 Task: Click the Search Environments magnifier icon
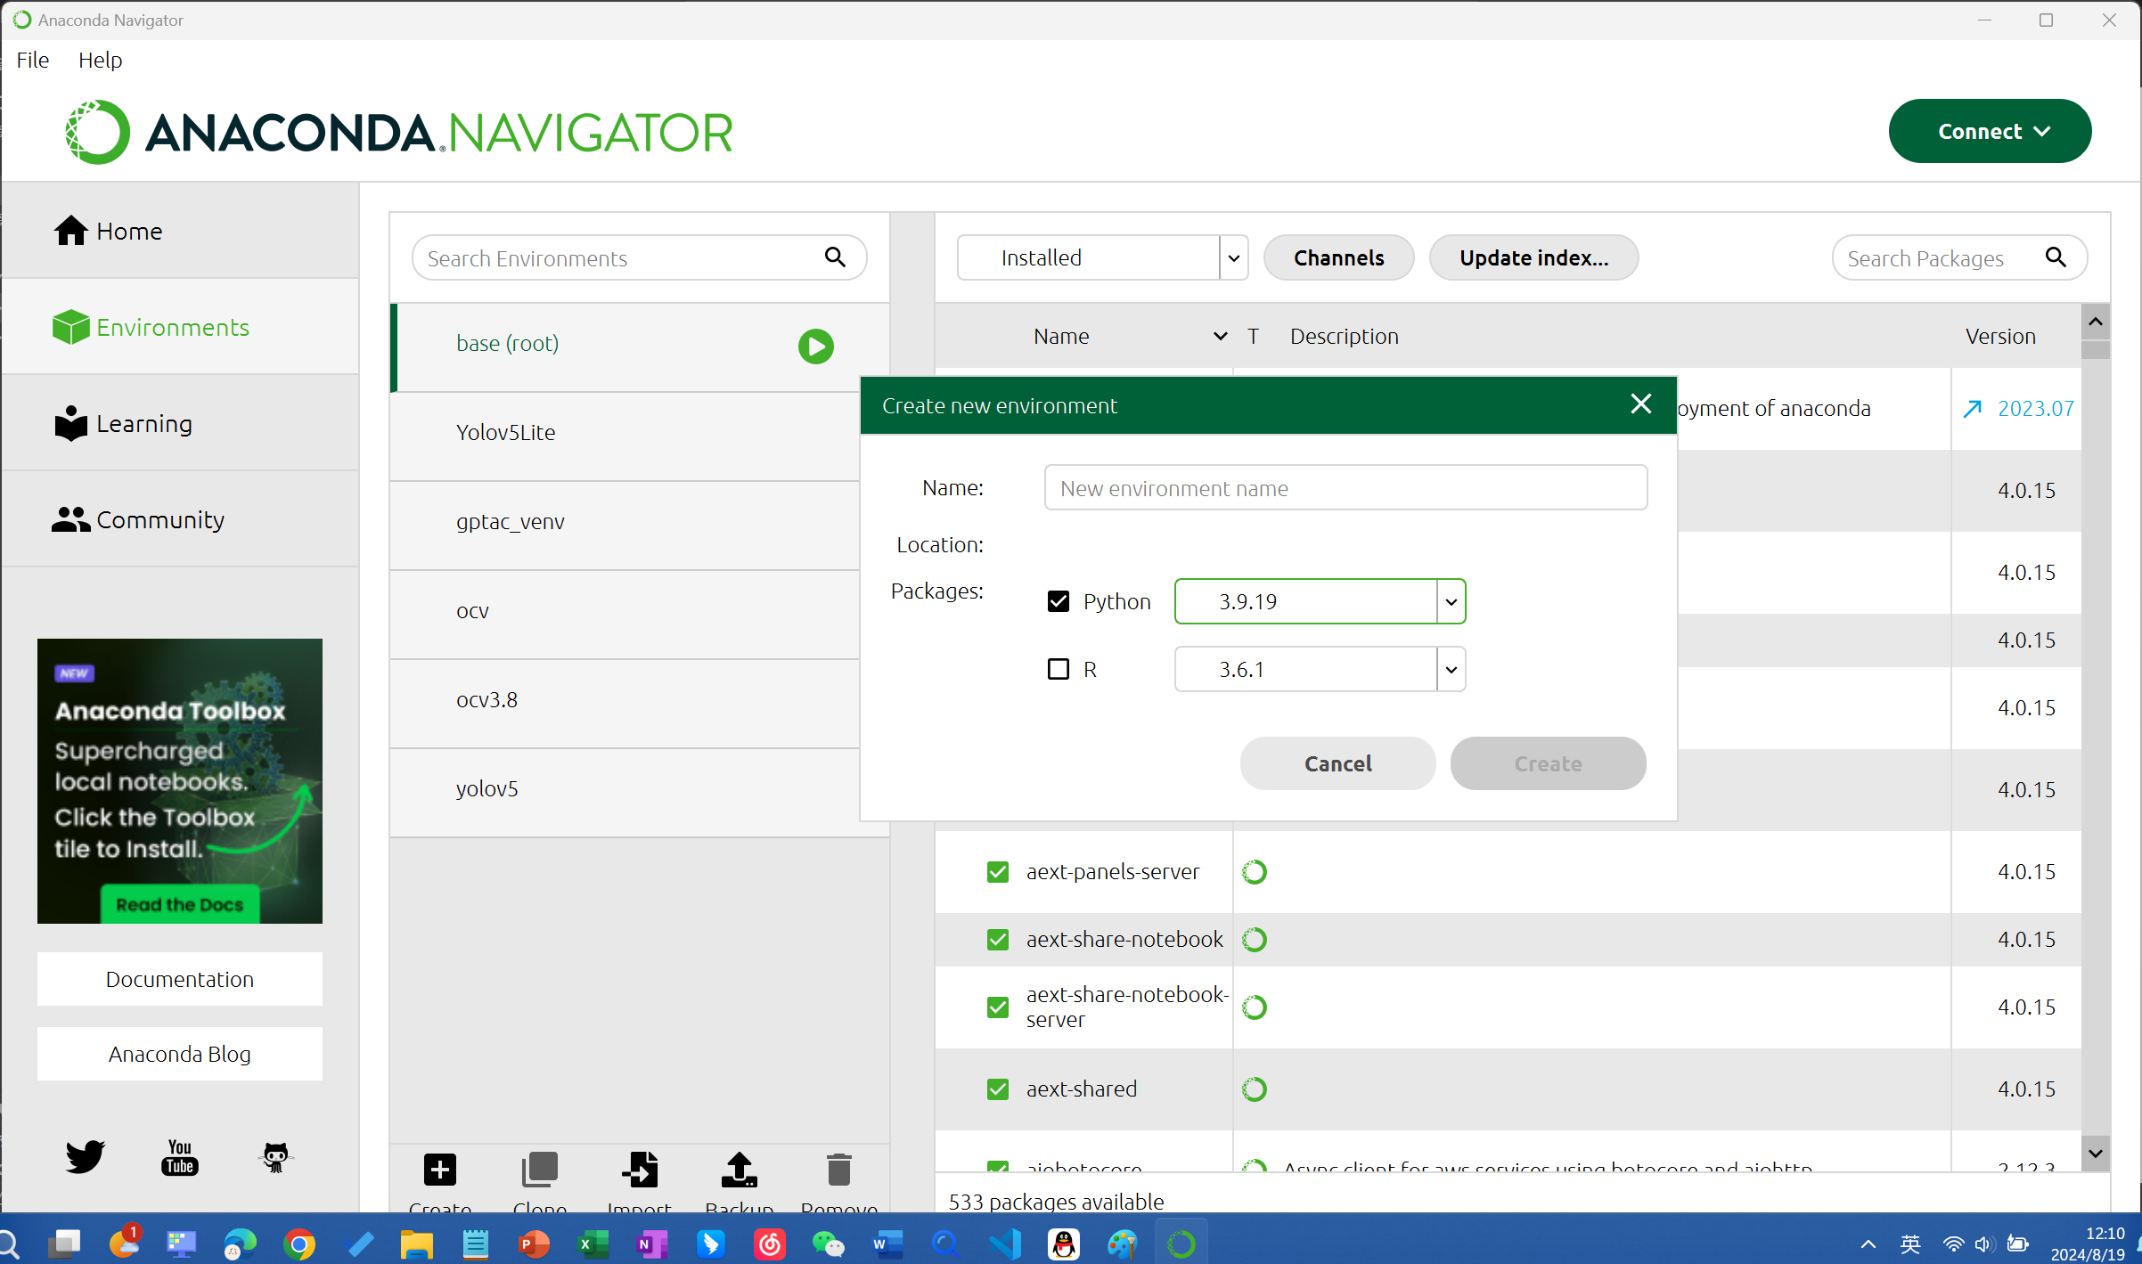pyautogui.click(x=835, y=257)
